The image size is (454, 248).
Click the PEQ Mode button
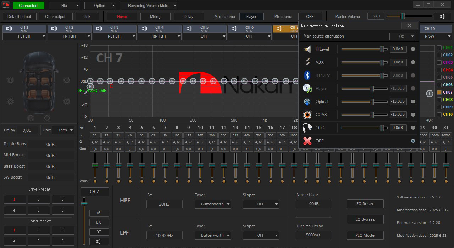[x=365, y=235]
